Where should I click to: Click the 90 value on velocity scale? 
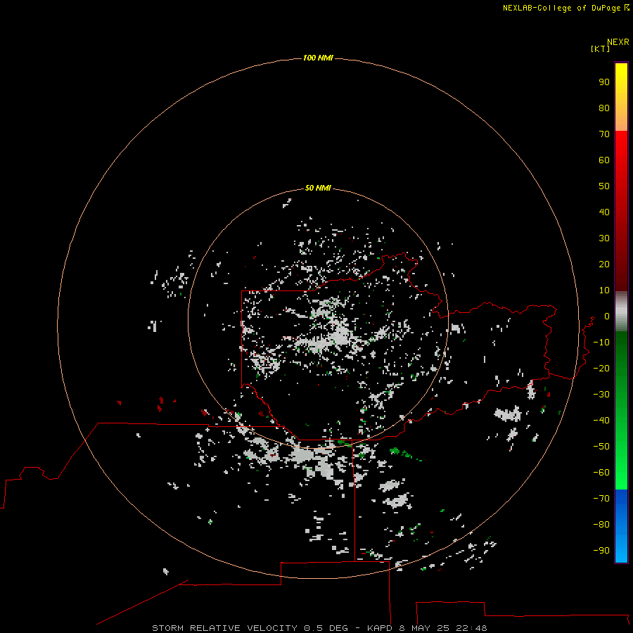[x=604, y=82]
